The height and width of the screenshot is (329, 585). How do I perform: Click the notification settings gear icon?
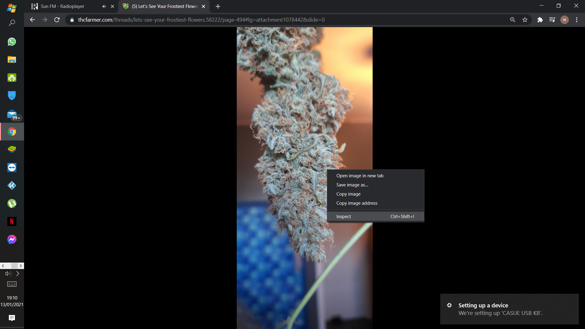449,305
